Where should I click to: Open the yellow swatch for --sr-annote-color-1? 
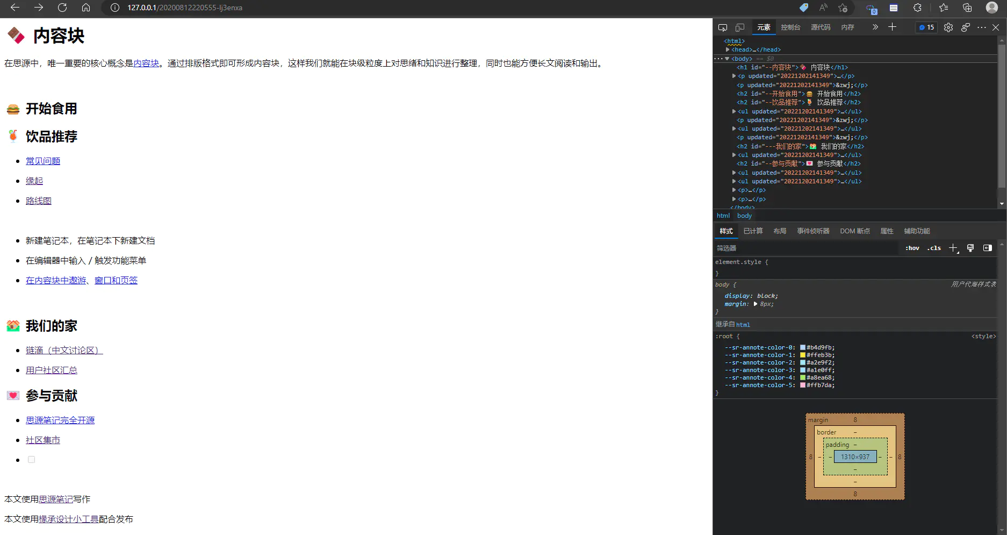(803, 355)
